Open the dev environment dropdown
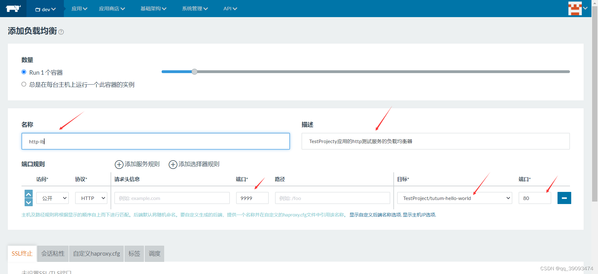The image size is (598, 274). pyautogui.click(x=45, y=9)
